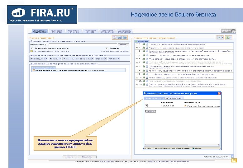Check the box for result row 8
The image size is (243, 168).
coord(136,71)
